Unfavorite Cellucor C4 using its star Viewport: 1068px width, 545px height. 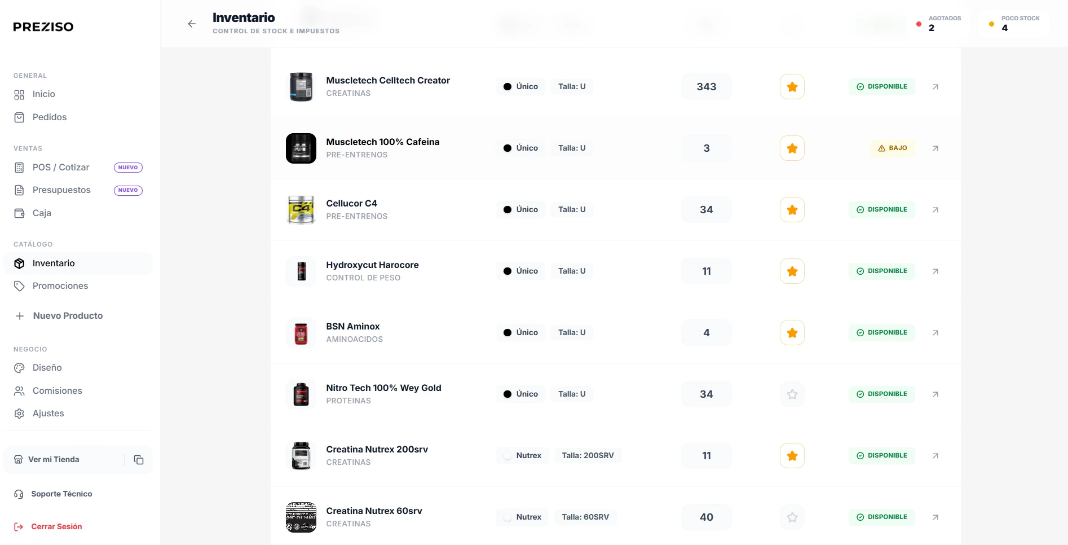tap(792, 210)
